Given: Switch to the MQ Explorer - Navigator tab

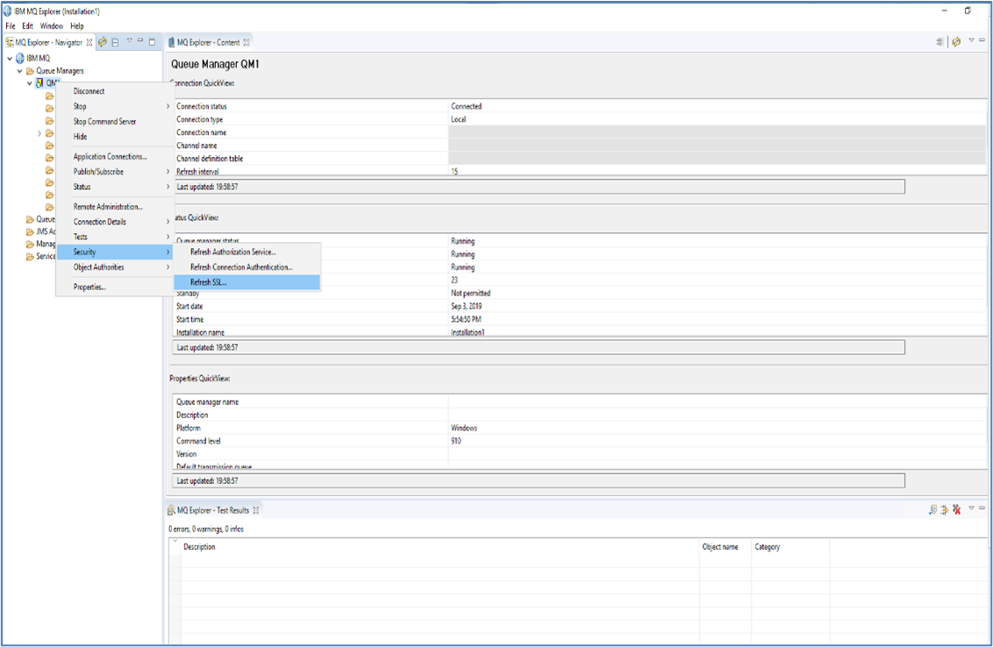Looking at the screenshot, I should coord(49,42).
